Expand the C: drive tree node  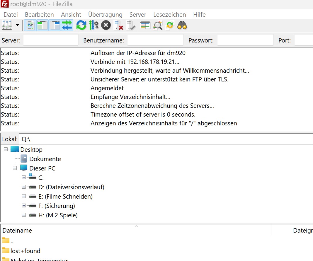pyautogui.click(x=24, y=178)
